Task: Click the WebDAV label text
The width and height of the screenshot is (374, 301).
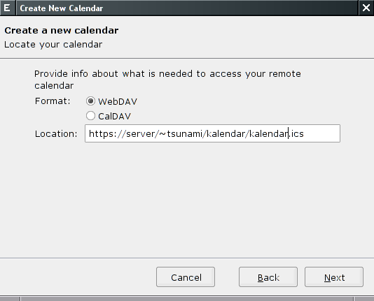Action: 118,101
